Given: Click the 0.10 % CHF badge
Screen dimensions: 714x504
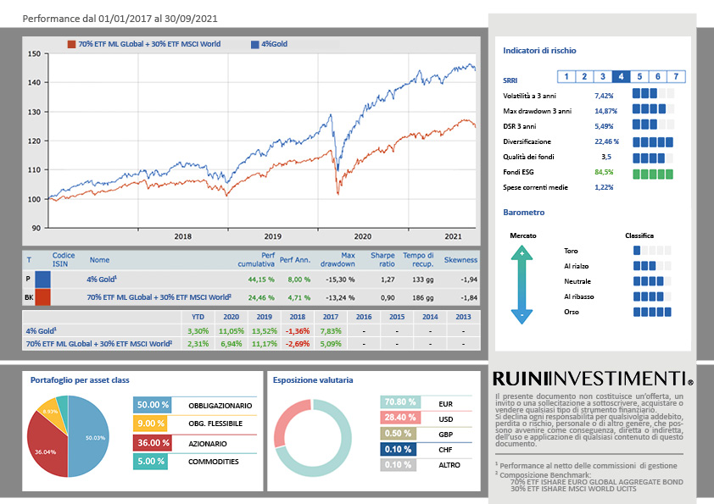Looking at the screenshot, I should pos(398,450).
